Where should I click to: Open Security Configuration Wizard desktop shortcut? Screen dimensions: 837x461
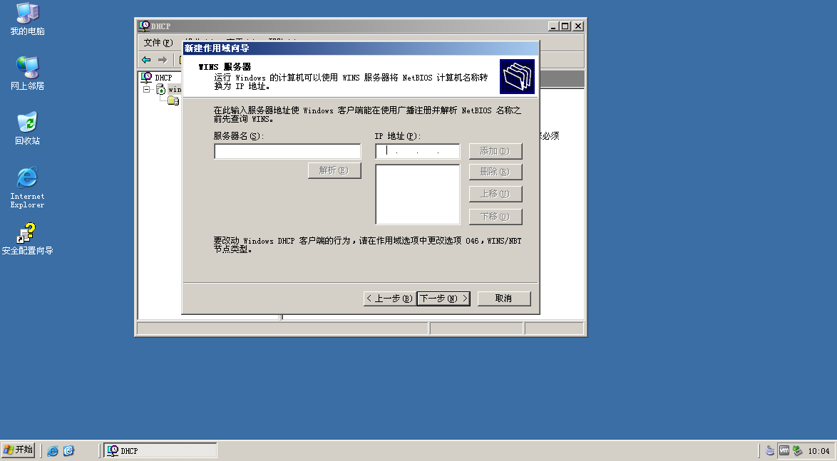27,239
